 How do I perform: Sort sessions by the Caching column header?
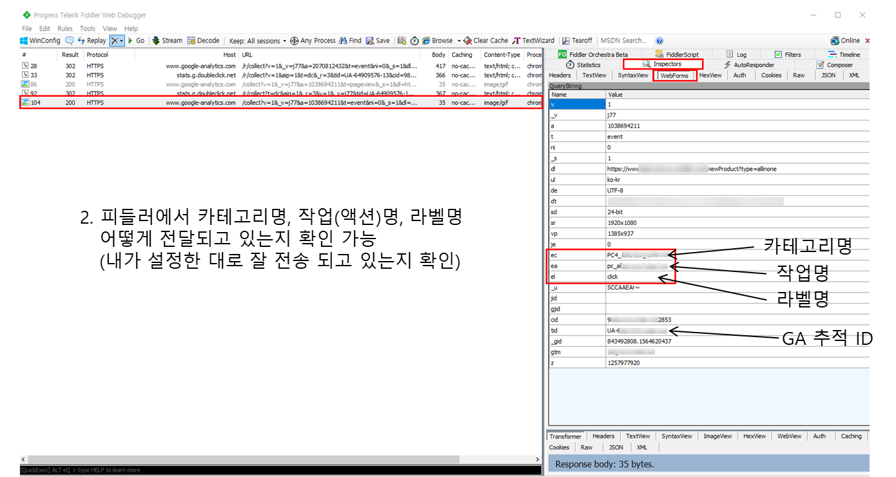(x=462, y=55)
